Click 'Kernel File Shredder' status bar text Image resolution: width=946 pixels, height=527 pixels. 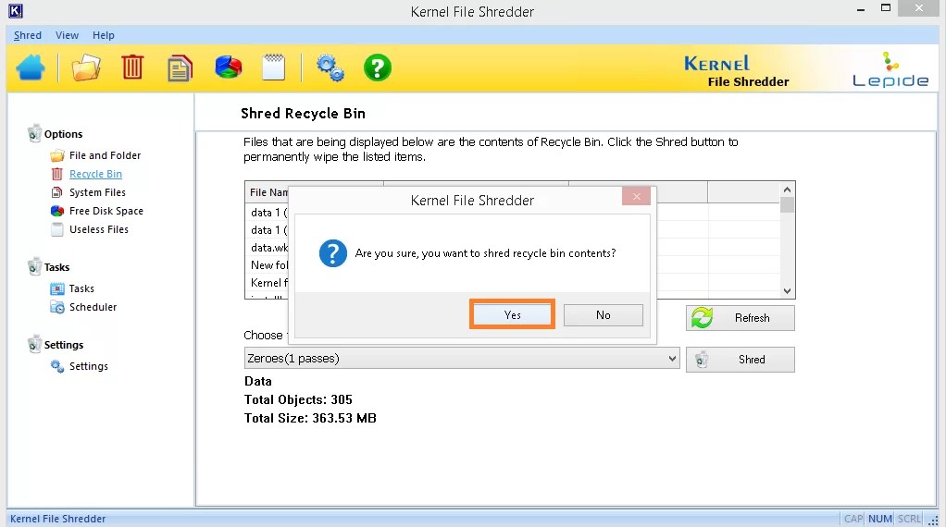click(x=58, y=519)
